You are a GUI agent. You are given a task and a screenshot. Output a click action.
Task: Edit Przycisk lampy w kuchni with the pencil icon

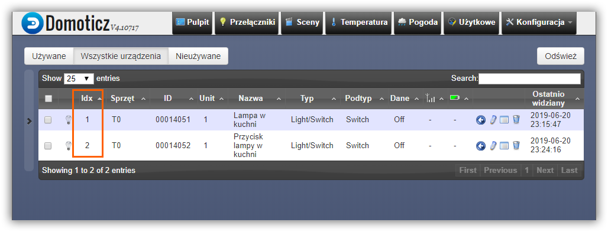(x=493, y=146)
